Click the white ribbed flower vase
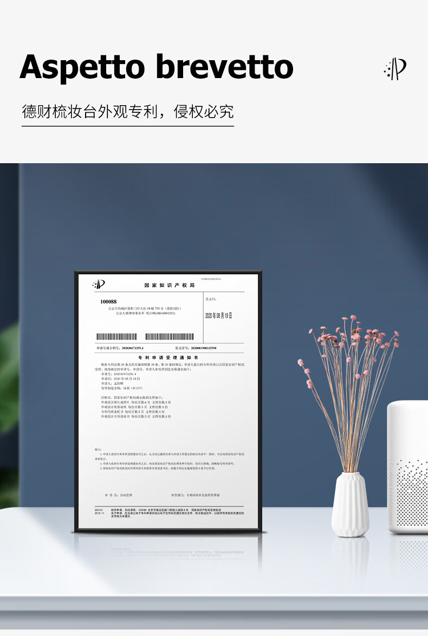Viewport: 428px width, 636px height. 350,504
